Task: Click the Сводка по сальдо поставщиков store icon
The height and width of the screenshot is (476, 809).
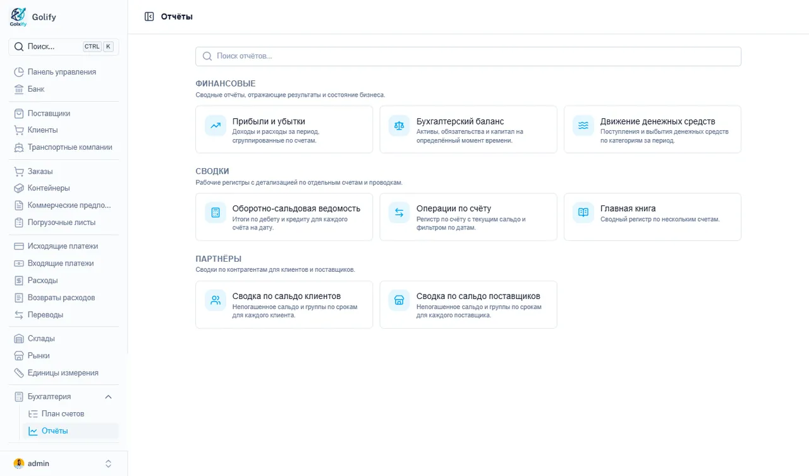Action: (399, 300)
